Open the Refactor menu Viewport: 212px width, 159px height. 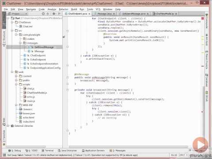(x=64, y=9)
